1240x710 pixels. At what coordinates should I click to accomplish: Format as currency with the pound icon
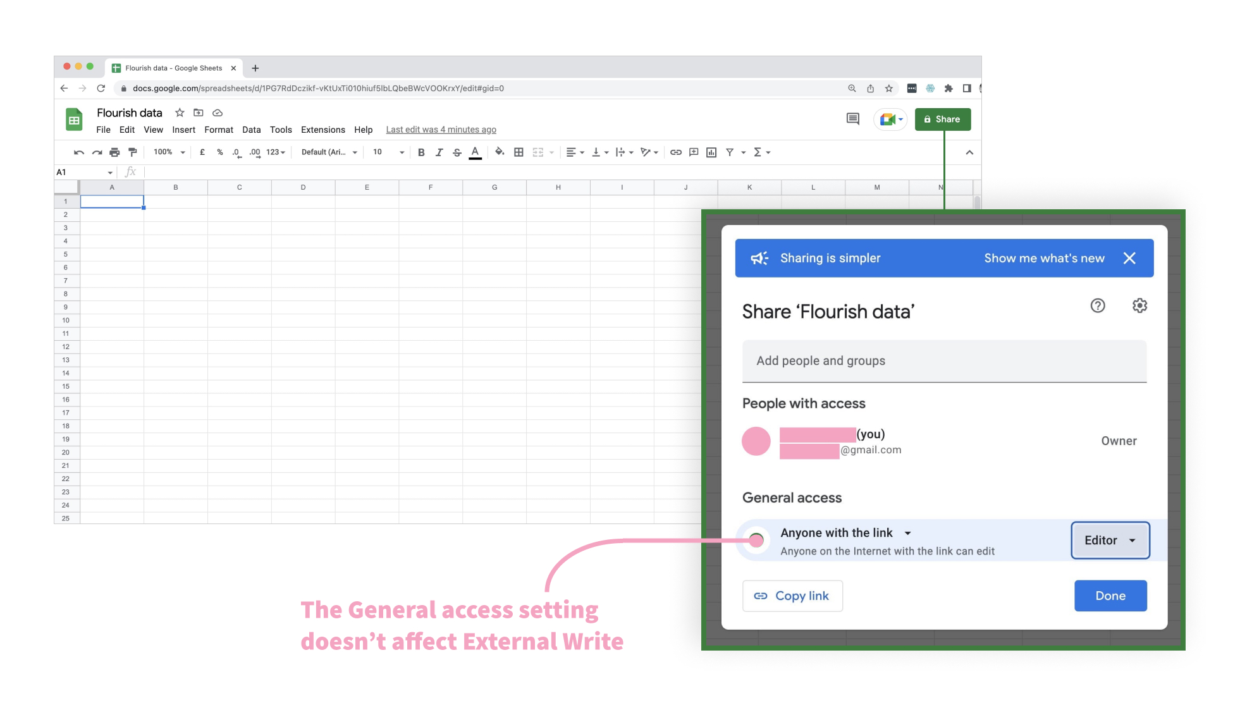point(202,152)
